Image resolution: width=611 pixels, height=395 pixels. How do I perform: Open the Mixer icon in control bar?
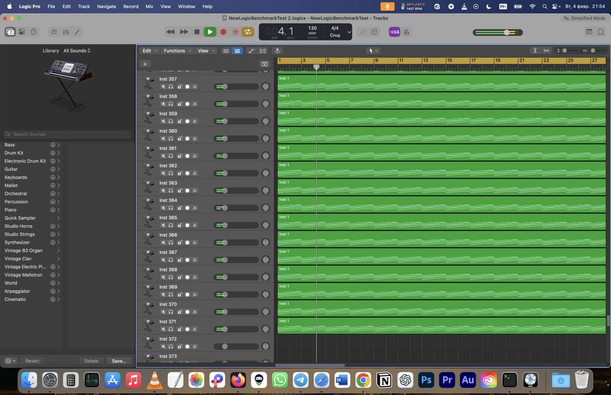[66, 32]
